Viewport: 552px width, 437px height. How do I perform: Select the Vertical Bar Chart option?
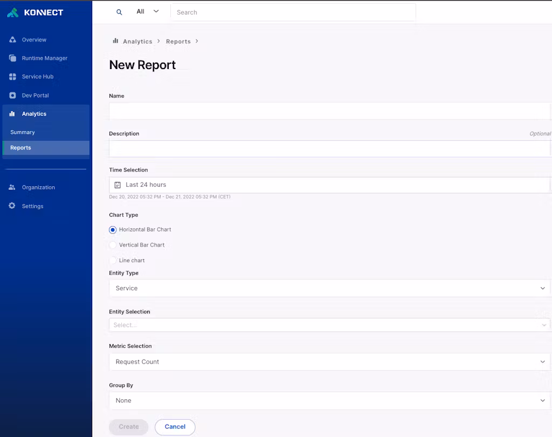click(113, 245)
